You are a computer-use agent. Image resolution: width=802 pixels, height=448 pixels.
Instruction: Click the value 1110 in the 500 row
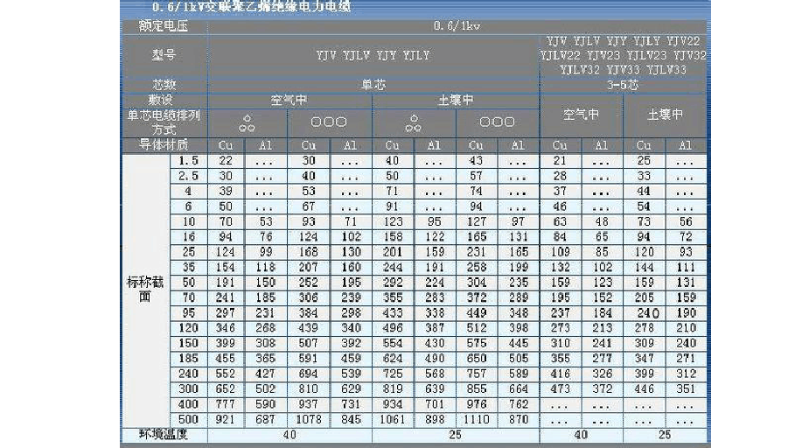476,419
